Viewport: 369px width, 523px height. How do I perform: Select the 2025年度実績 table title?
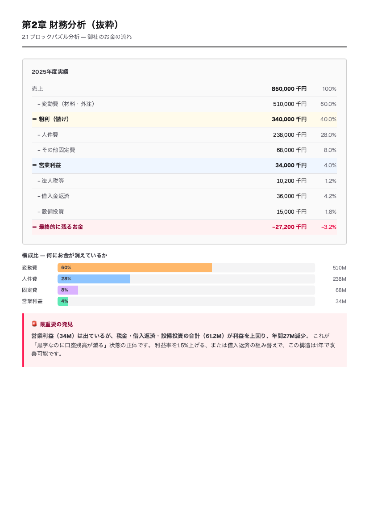pyautogui.click(x=50, y=72)
